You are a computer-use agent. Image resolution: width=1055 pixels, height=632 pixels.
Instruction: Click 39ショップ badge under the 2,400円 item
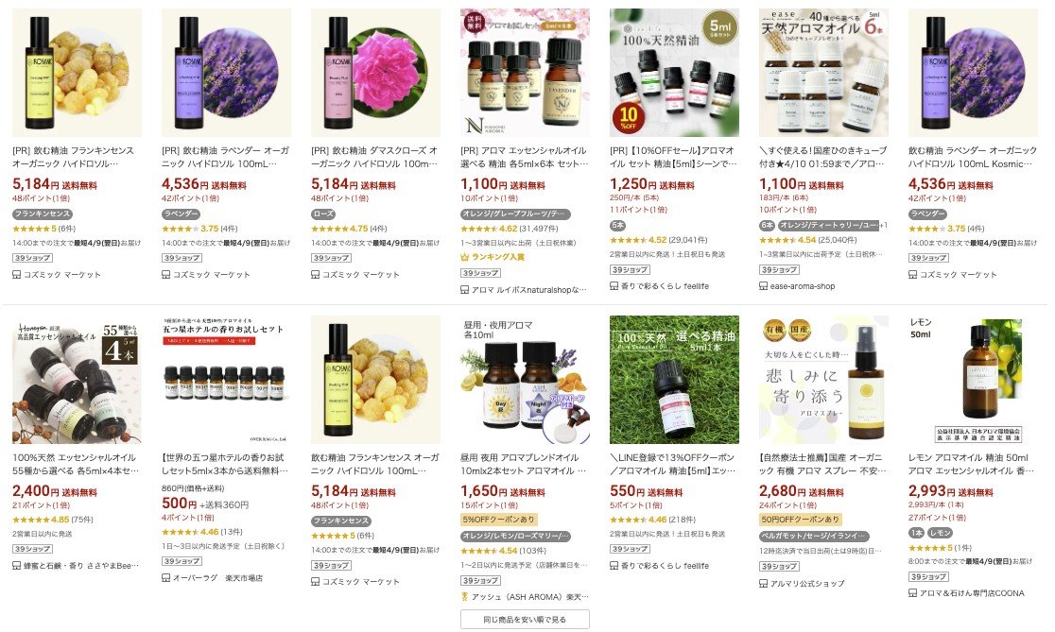(x=32, y=549)
